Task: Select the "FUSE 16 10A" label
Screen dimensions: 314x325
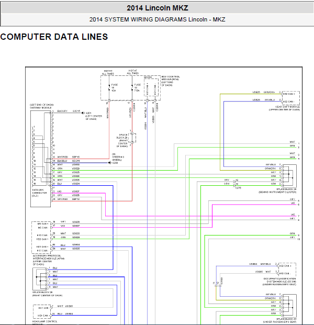Action: click(x=114, y=88)
